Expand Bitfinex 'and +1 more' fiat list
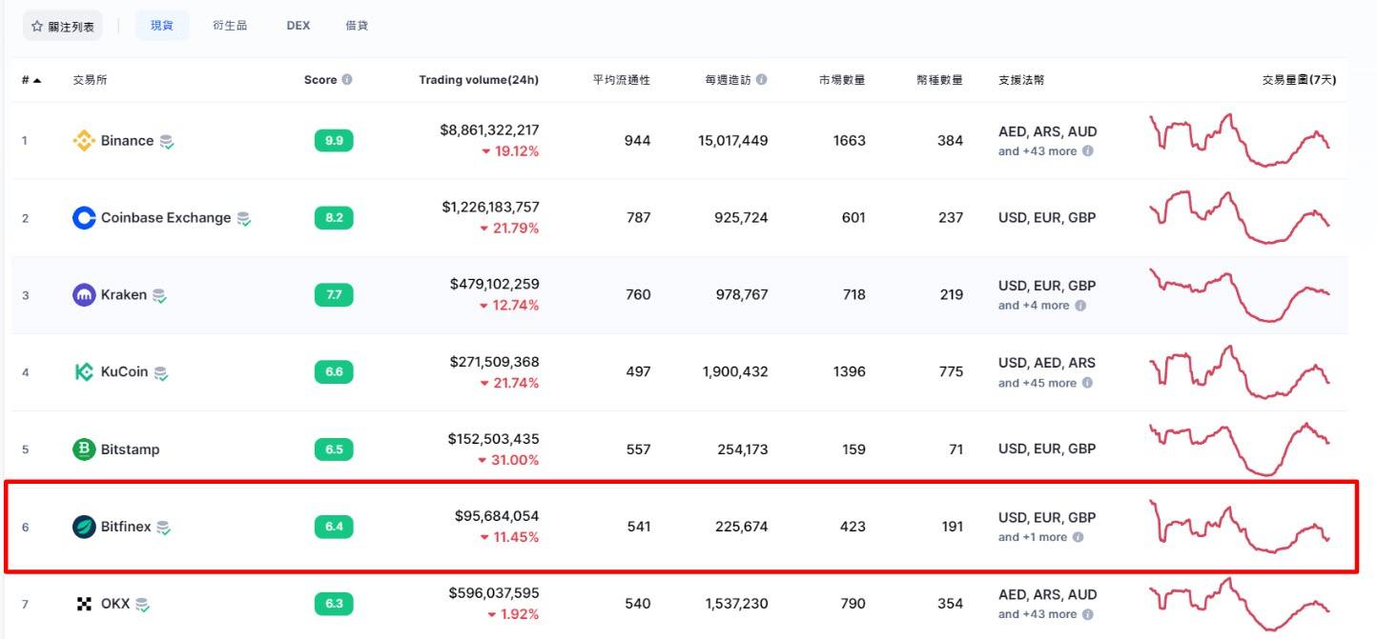The image size is (1377, 639). point(1033,537)
